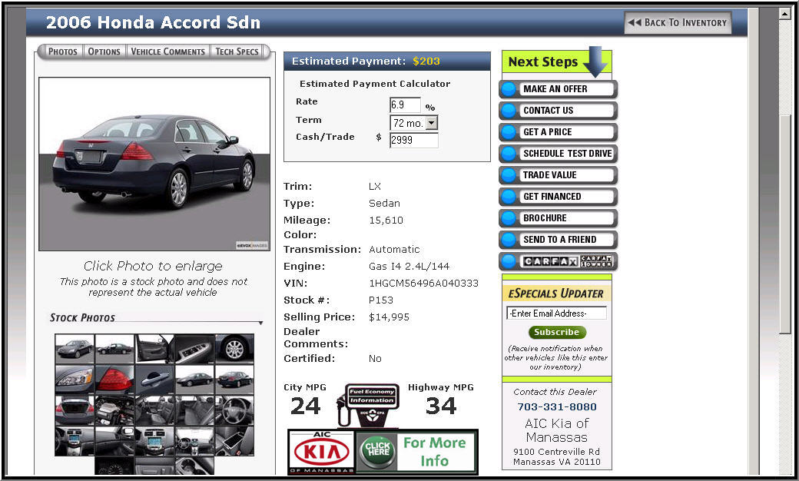Click the Click Photo to enlarge caption
Screen dimensions: 799x481
coord(153,266)
